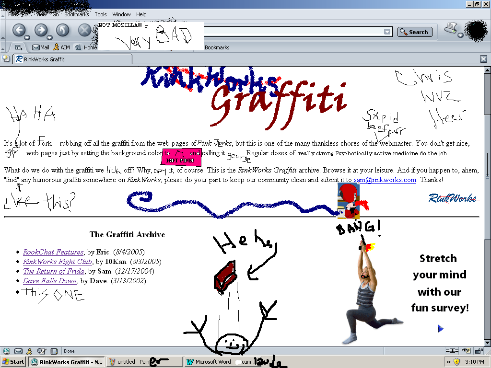Open the RinkWorks Fight Club link

pos(58,262)
